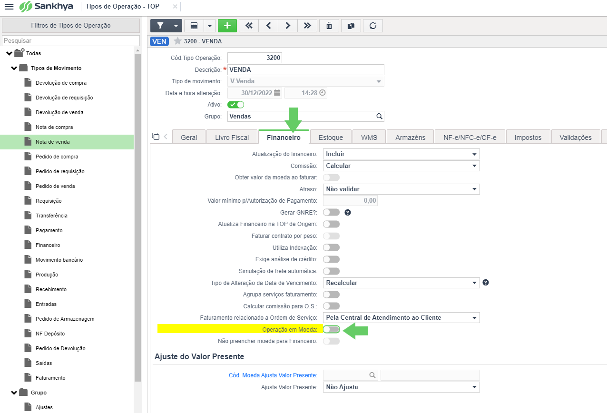Open help for Gerar GNRE
The image size is (607, 413).
click(348, 212)
